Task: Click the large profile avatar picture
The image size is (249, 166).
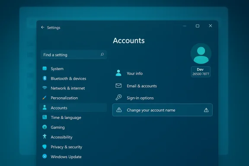Action: (x=201, y=54)
